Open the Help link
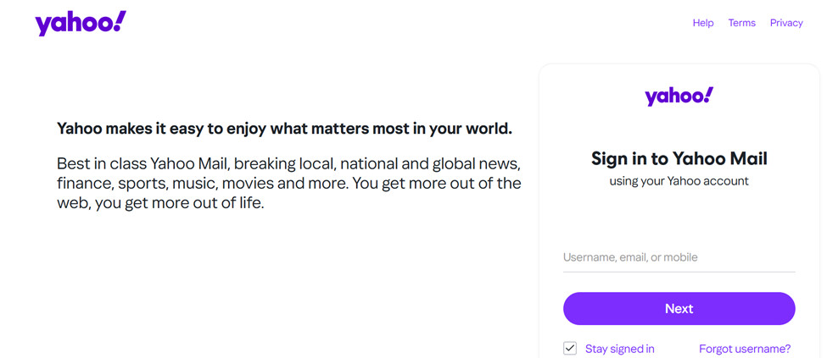 click(x=703, y=23)
